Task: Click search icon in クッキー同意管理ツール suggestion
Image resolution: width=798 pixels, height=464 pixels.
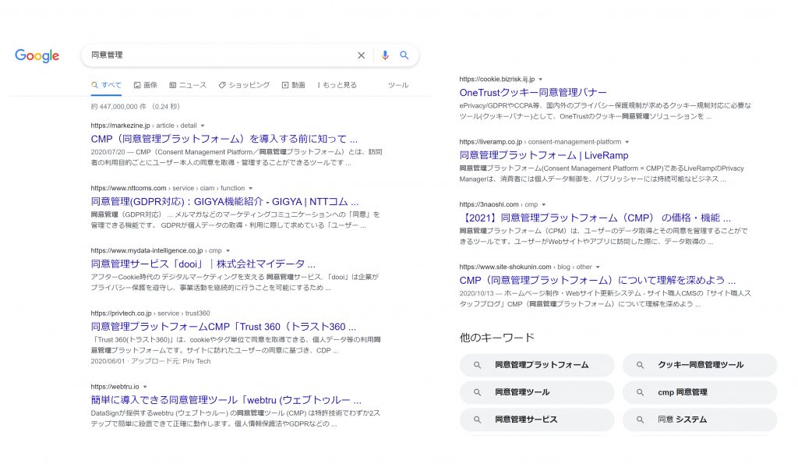Action: (640, 365)
